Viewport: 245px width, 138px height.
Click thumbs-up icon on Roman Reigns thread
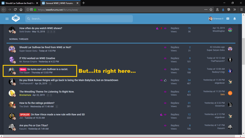(165, 80)
